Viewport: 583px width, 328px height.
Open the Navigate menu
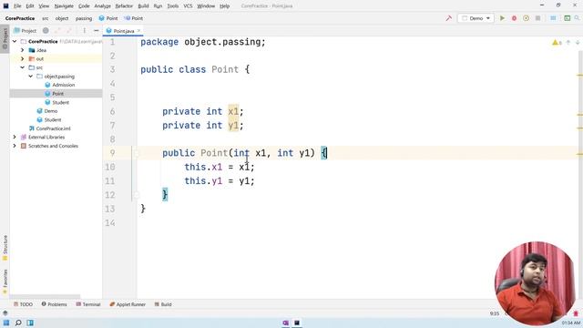point(64,6)
